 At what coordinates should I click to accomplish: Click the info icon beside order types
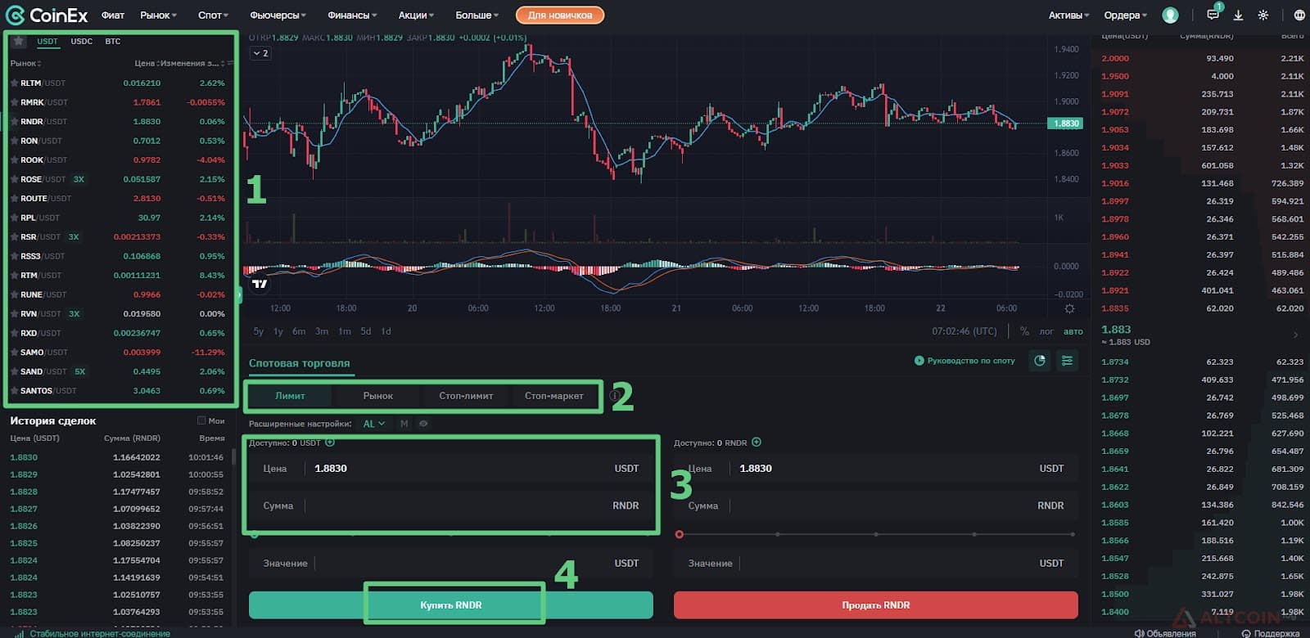[615, 396]
